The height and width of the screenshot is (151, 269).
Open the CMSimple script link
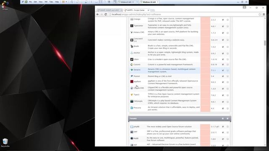tap(138, 101)
